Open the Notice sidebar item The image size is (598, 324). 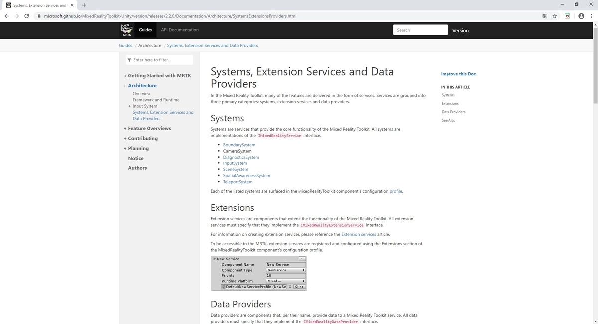pyautogui.click(x=136, y=158)
